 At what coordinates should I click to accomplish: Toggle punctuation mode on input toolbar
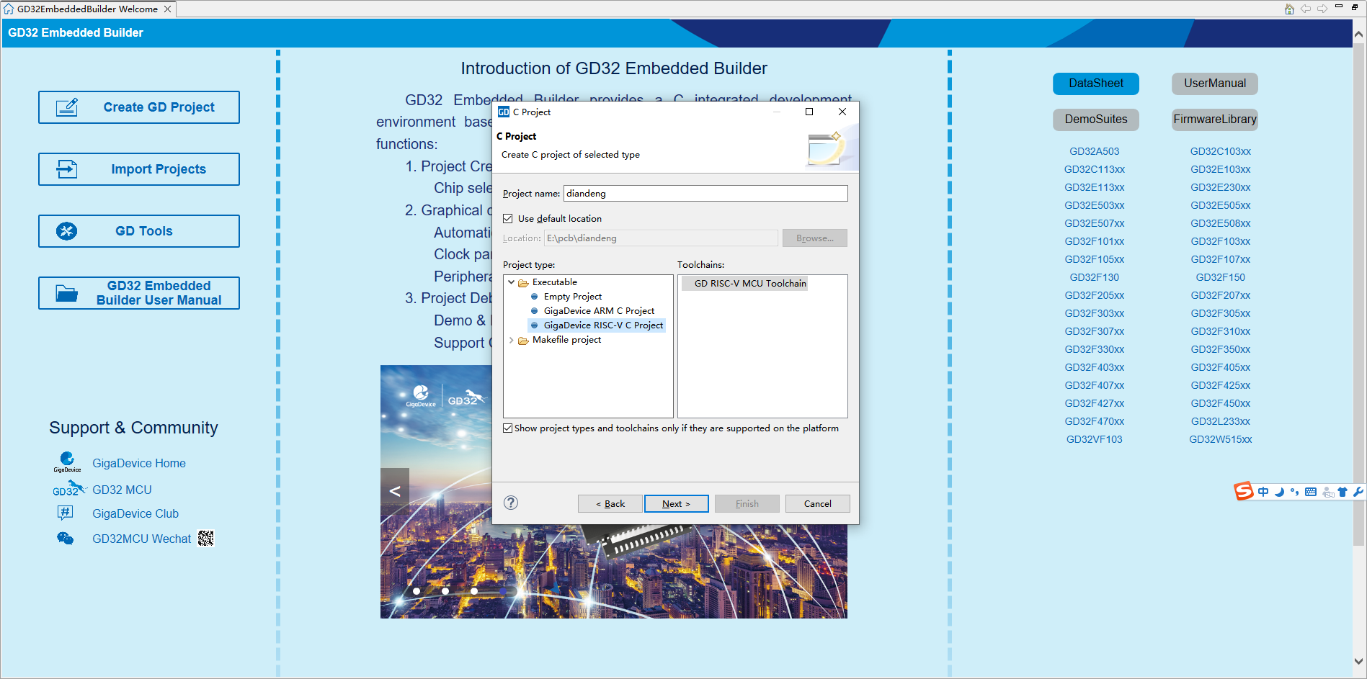pyautogui.click(x=1295, y=492)
